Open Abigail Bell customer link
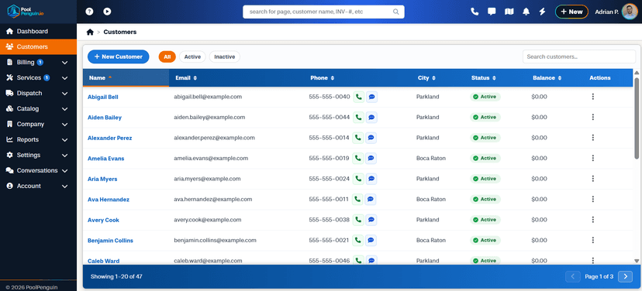 [x=103, y=98]
